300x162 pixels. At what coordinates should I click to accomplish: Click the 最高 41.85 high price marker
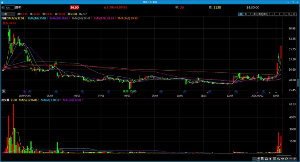(x=9, y=23)
